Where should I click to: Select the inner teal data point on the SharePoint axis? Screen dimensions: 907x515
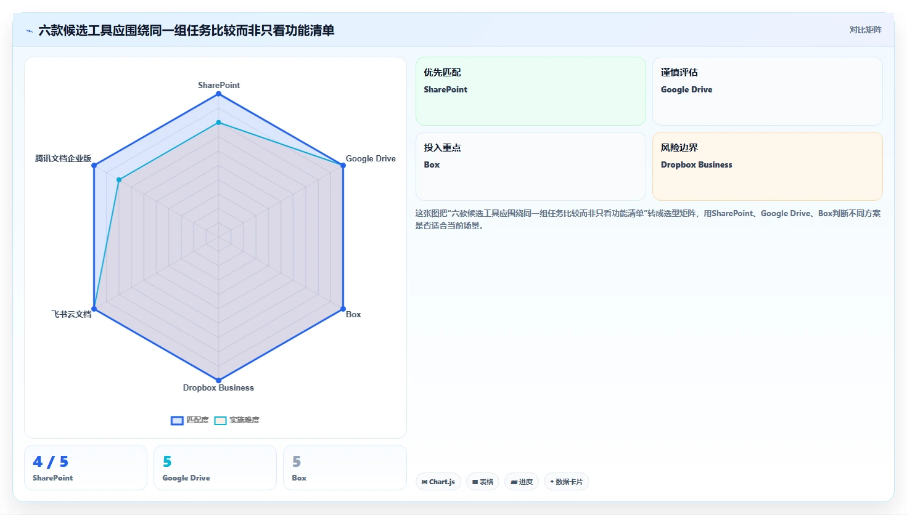click(x=218, y=123)
